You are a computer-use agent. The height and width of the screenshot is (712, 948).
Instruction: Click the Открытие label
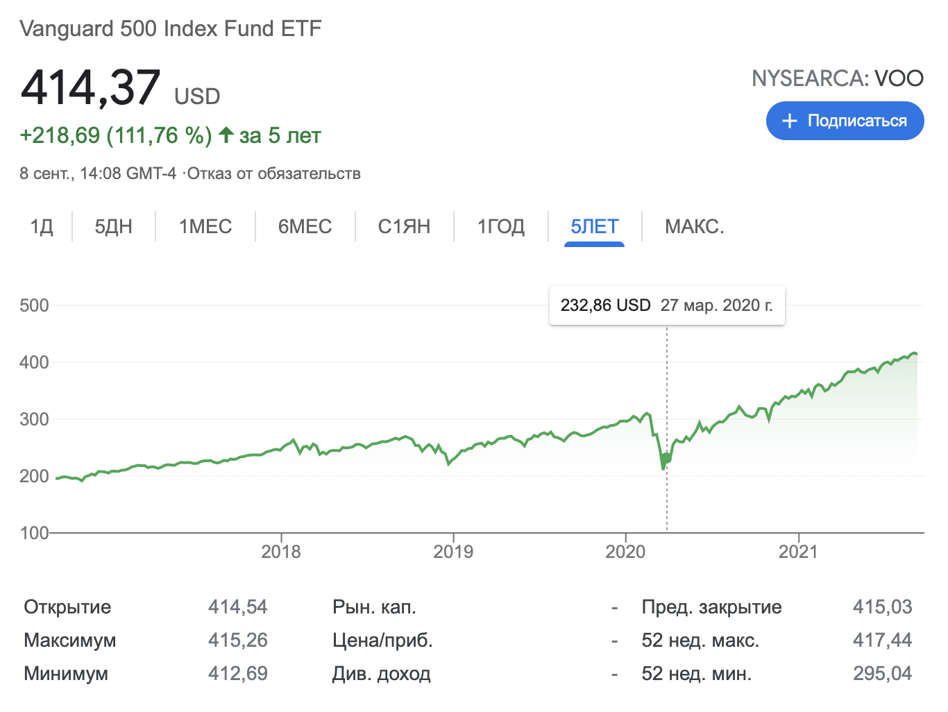[67, 607]
